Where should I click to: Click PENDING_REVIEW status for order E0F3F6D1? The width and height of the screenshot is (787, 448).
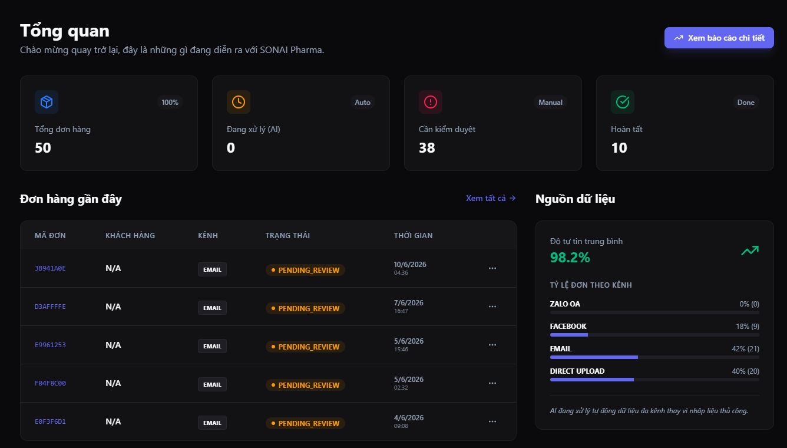[305, 423]
